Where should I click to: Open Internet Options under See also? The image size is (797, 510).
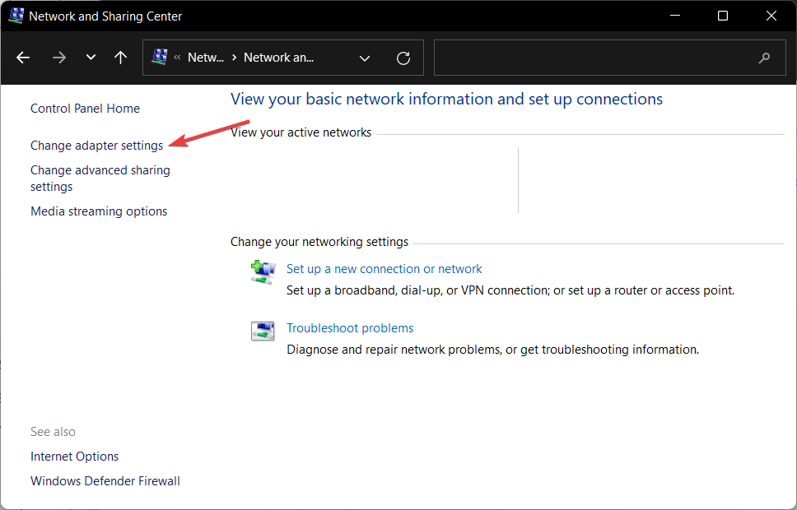point(74,457)
